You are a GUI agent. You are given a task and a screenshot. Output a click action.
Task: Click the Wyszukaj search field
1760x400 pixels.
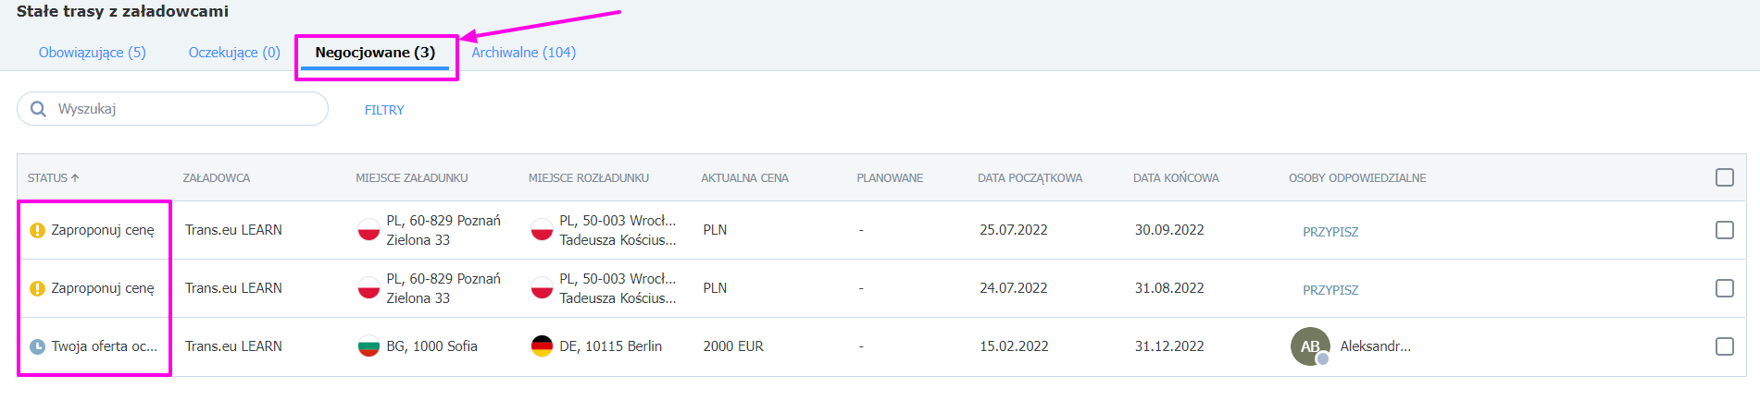point(172,109)
